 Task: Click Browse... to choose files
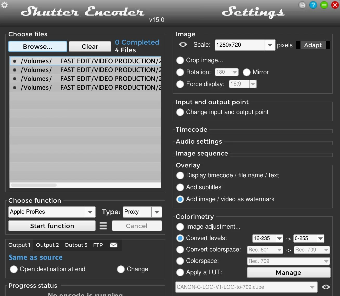click(38, 46)
